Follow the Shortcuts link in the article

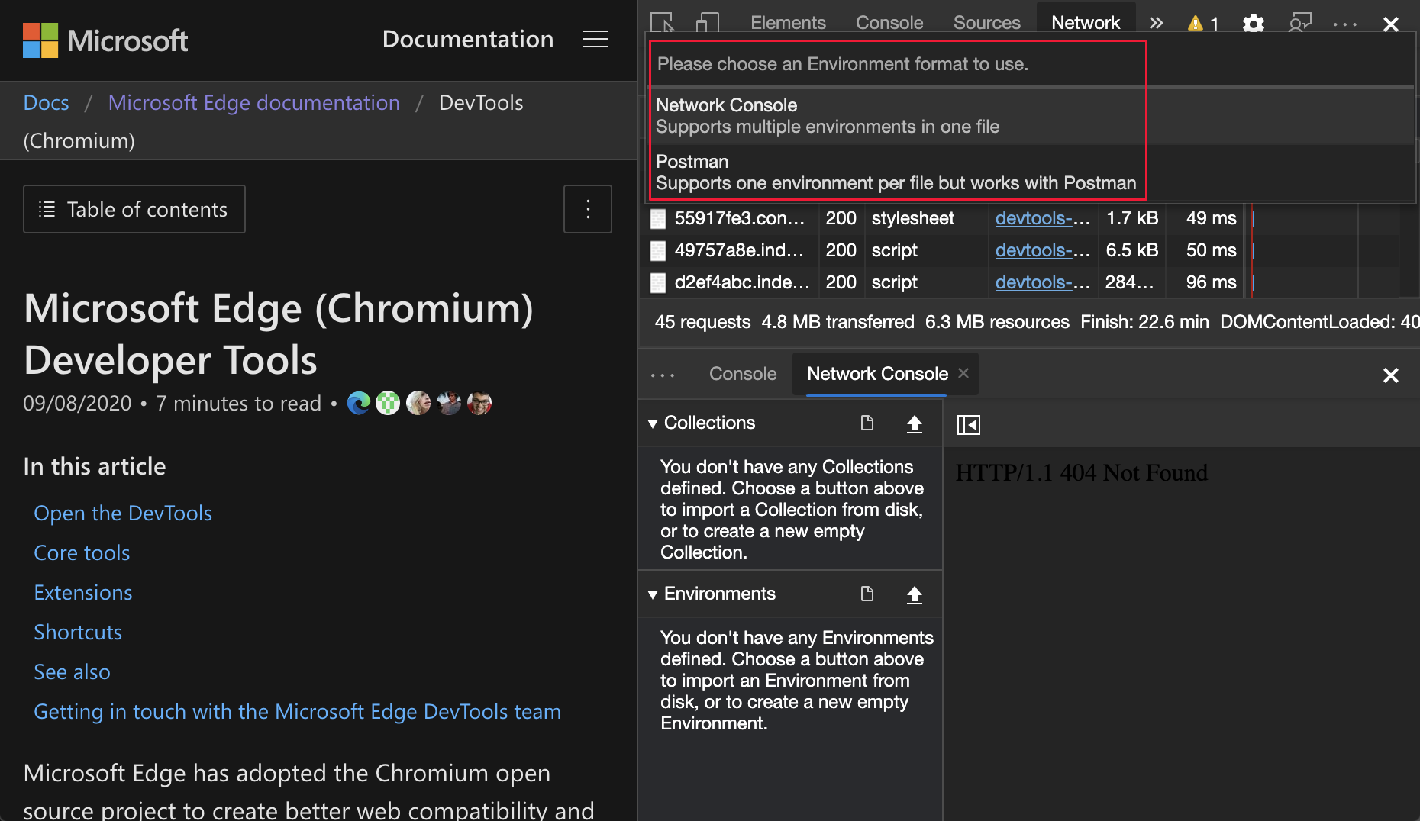(77, 632)
